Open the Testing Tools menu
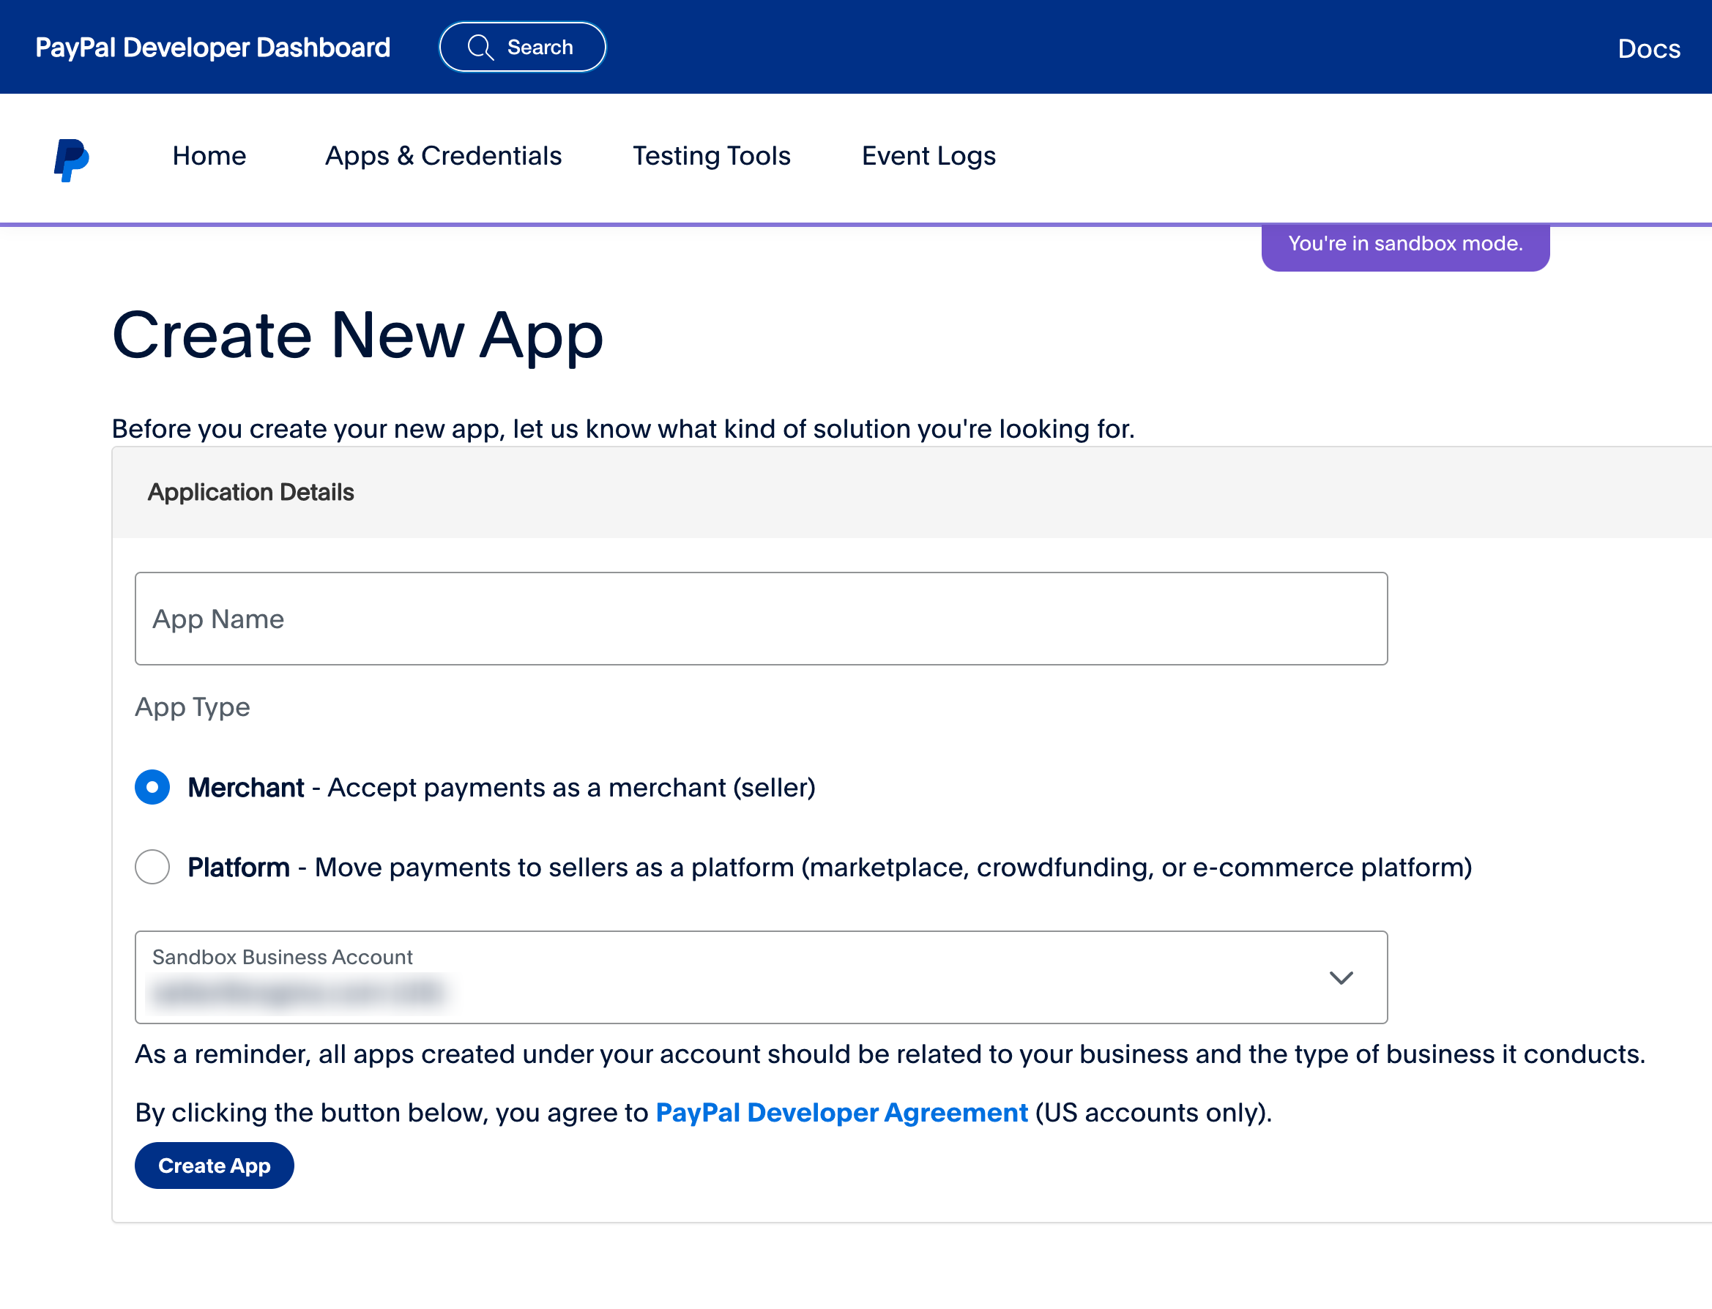The width and height of the screenshot is (1712, 1309). click(x=711, y=156)
